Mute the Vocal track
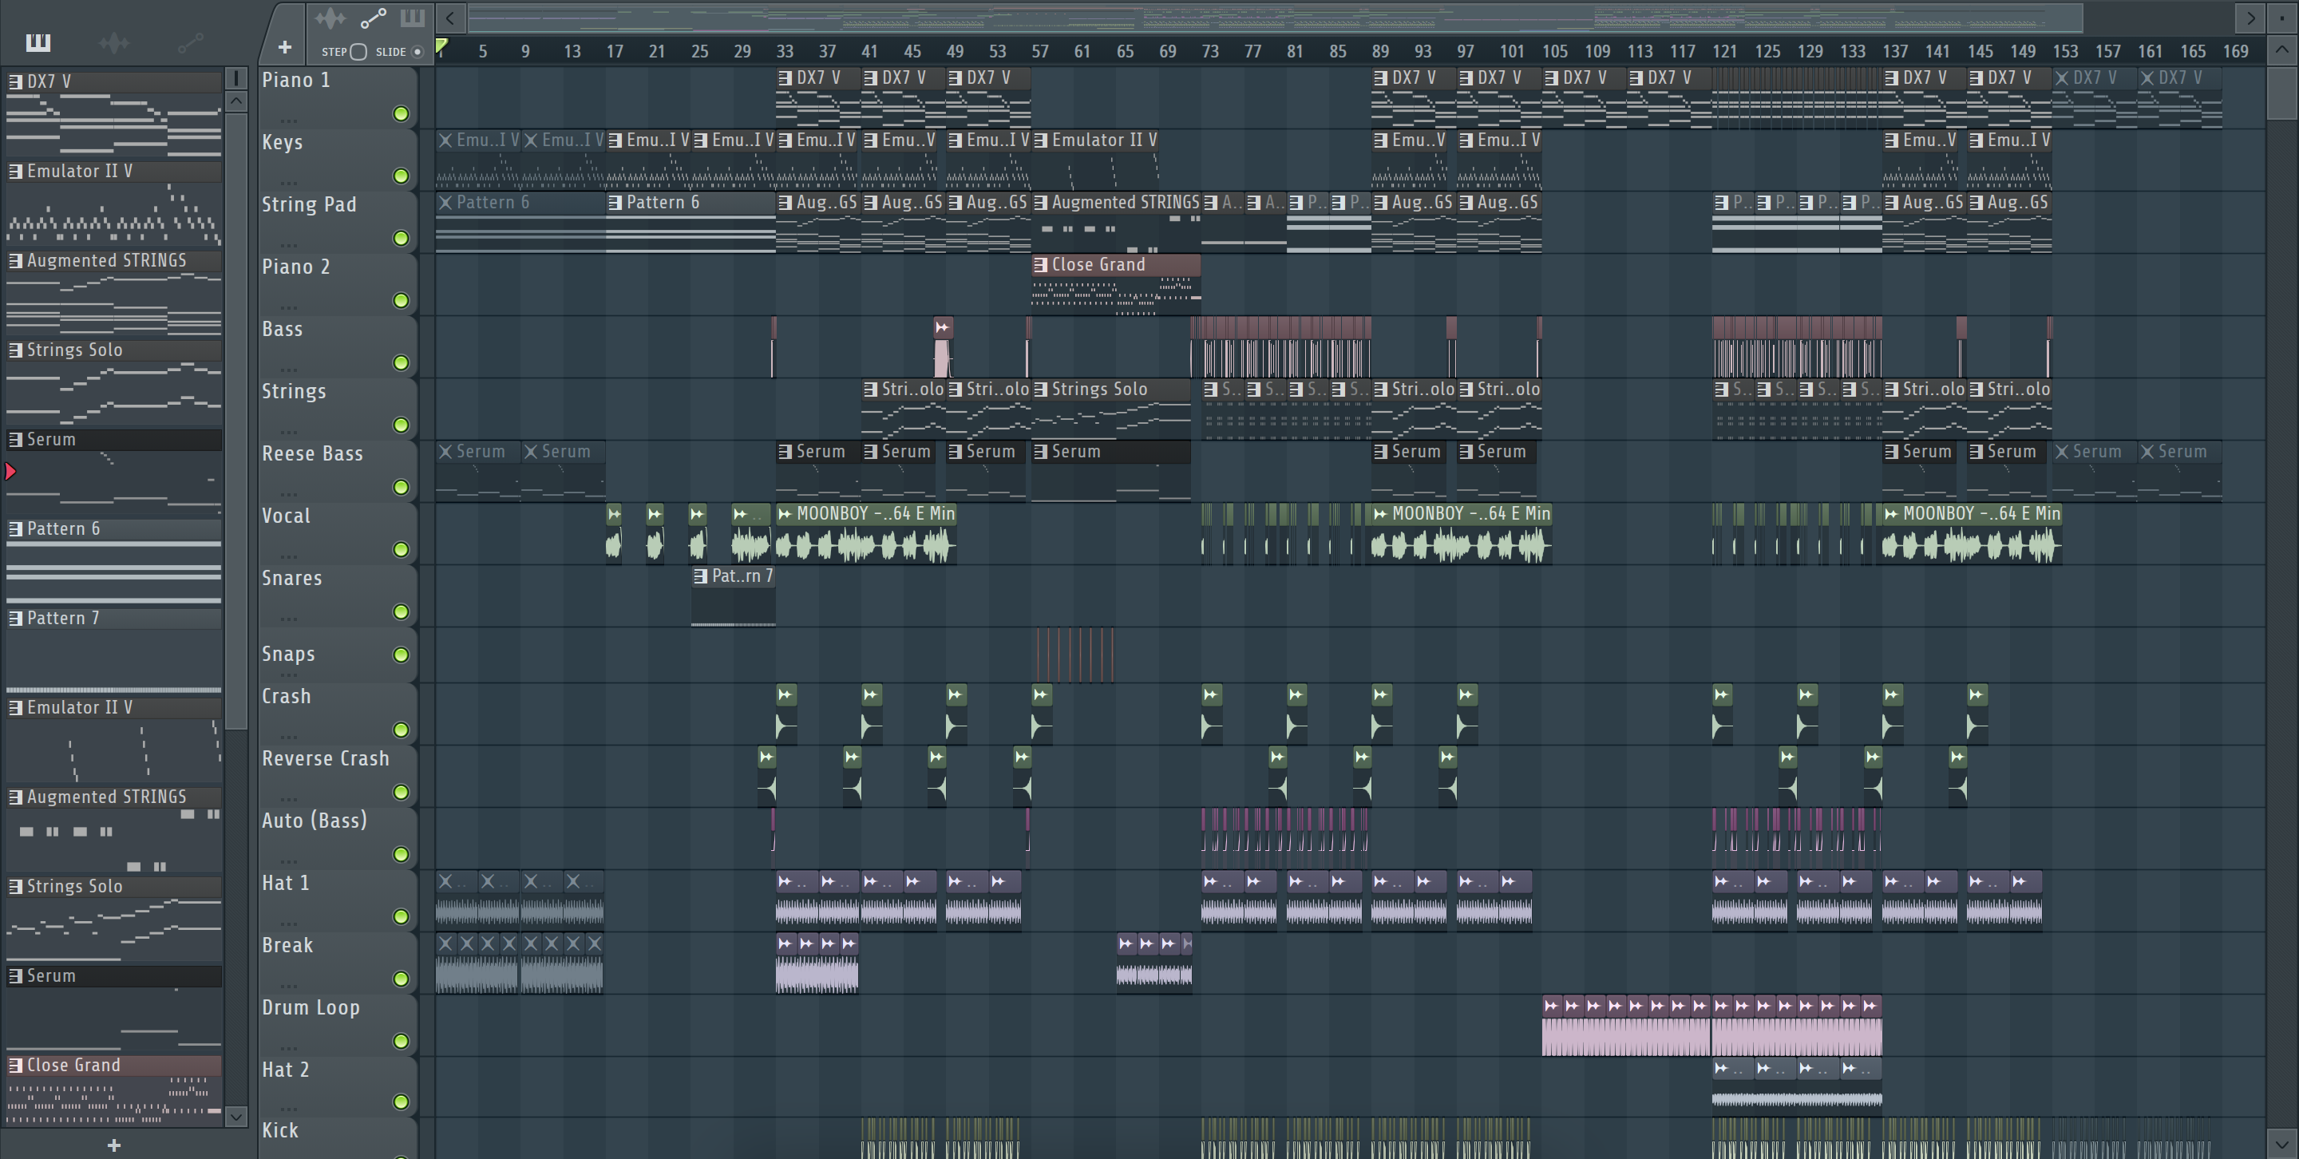Viewport: 2299px width, 1159px height. click(401, 550)
